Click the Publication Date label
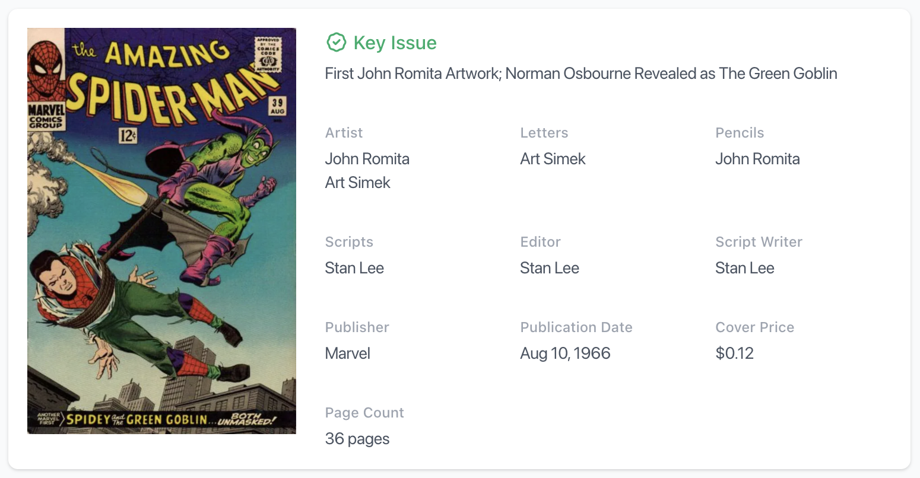This screenshot has height=478, width=920. click(576, 327)
